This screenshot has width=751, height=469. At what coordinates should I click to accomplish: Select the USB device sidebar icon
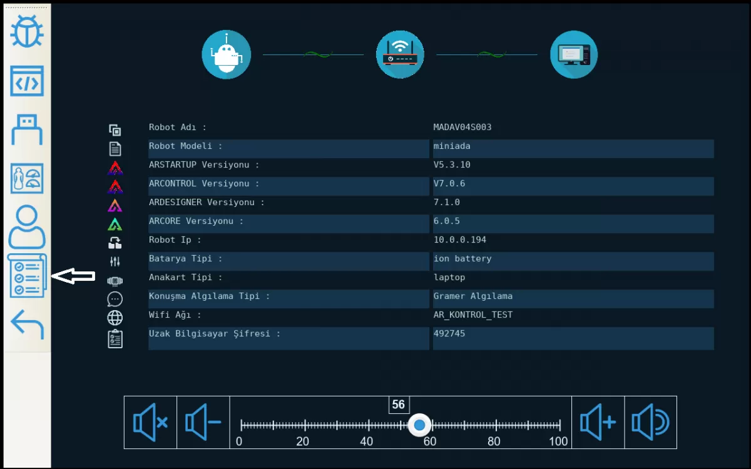tap(27, 130)
